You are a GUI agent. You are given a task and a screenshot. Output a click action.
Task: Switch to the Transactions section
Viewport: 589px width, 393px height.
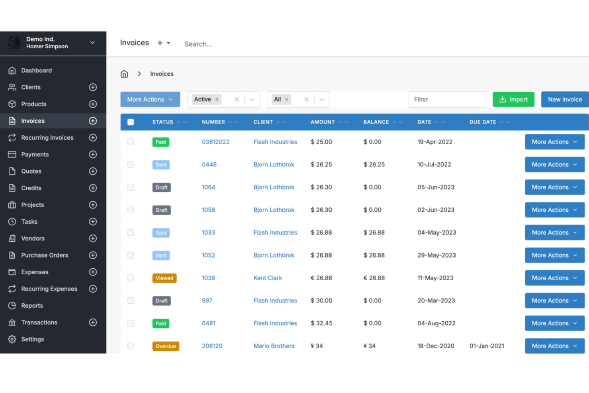pyautogui.click(x=39, y=322)
